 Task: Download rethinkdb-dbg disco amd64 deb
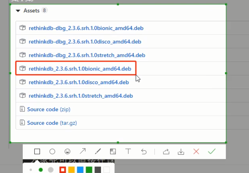point(85,42)
